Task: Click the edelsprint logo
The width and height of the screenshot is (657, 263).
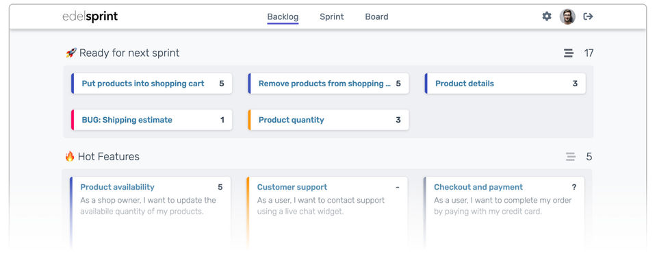Action: click(90, 16)
